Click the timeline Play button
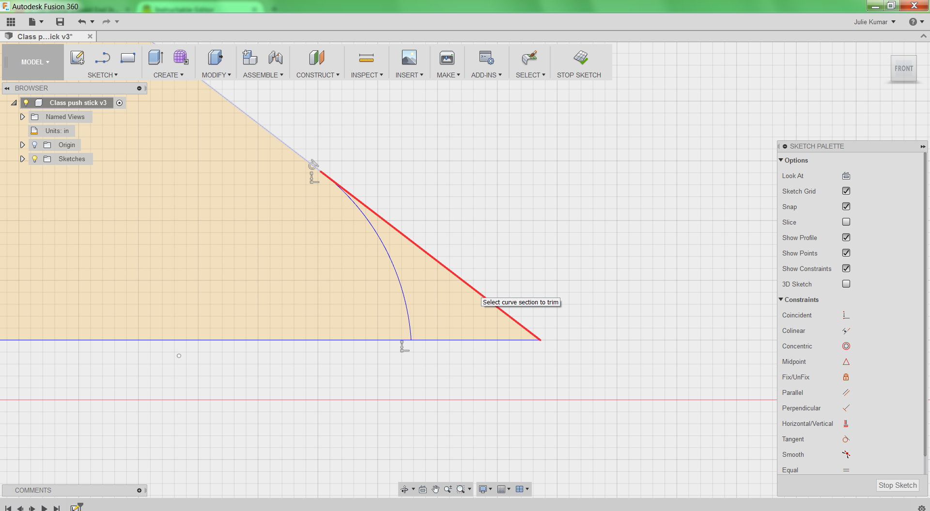Screen dimensions: 930x511 click(44, 508)
